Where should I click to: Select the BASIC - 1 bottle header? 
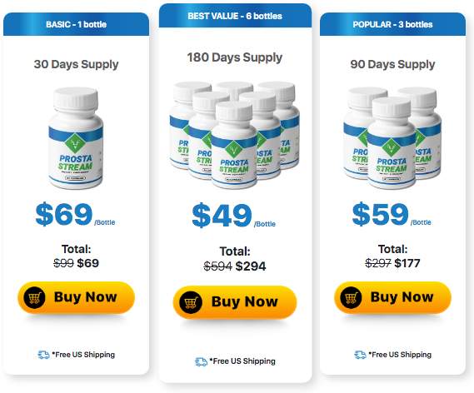(76, 24)
